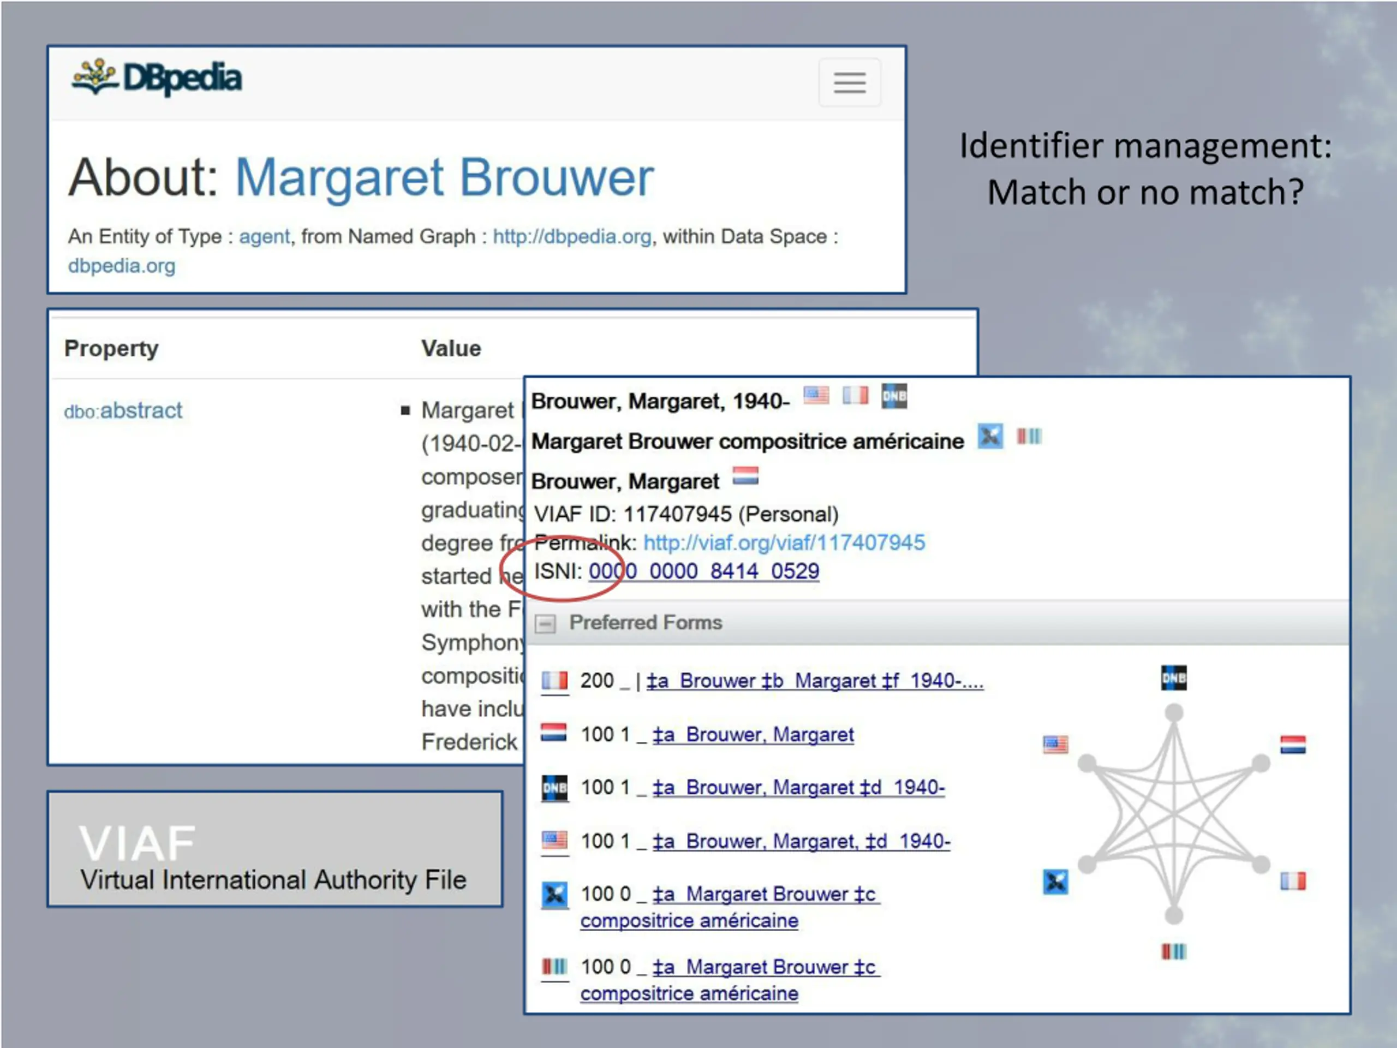This screenshot has height=1048, width=1397.
Task: Open the DBpedia hamburger menu
Action: (x=850, y=83)
